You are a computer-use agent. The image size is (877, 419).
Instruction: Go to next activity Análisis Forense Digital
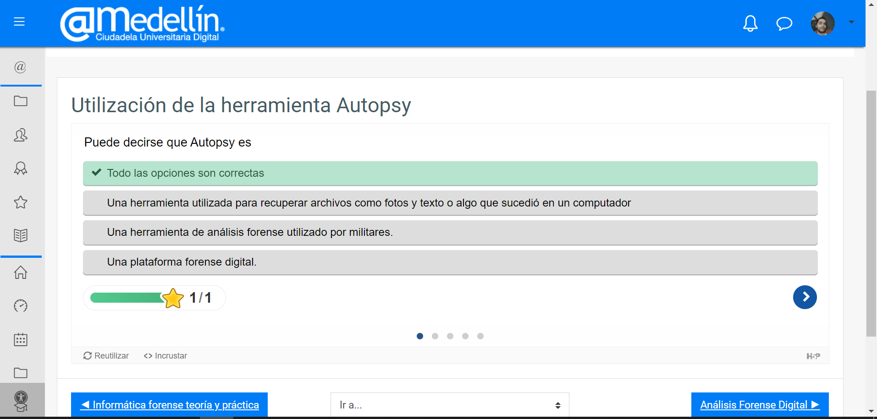(760, 405)
